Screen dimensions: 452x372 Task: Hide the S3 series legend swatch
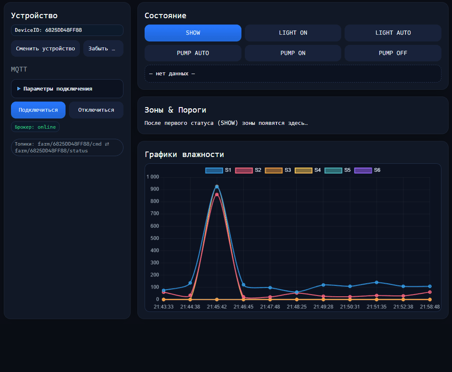274,170
